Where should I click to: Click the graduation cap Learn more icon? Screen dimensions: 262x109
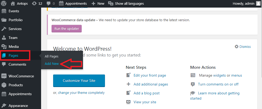pyautogui.click(x=193, y=93)
